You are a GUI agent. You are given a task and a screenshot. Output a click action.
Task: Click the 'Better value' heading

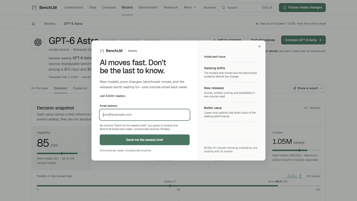(213, 108)
